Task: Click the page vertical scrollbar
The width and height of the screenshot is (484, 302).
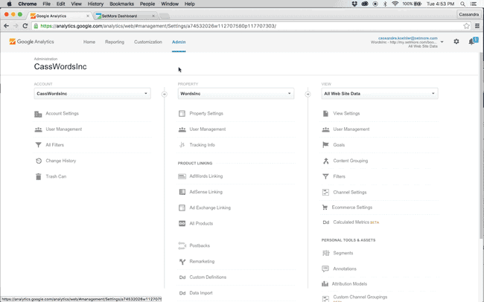Action: (x=482, y=145)
